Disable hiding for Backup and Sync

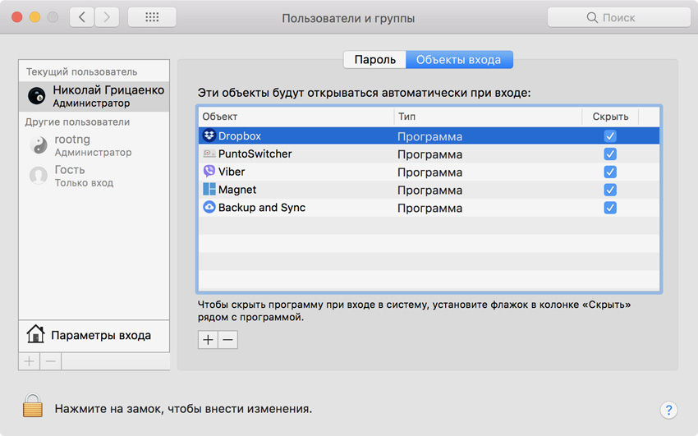tap(609, 208)
